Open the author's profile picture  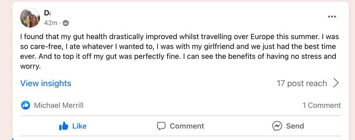(x=30, y=18)
